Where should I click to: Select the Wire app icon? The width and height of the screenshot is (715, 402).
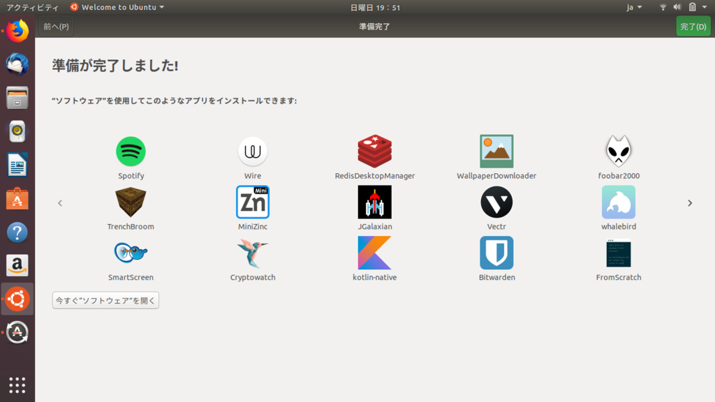point(253,151)
